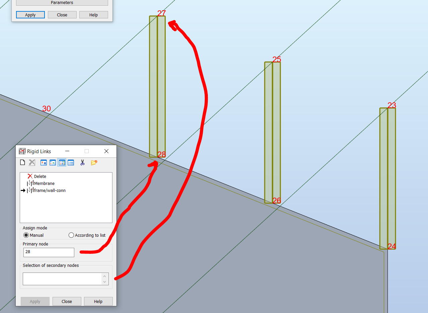Close the Parameters dialog
The height and width of the screenshot is (313, 428).
click(62, 15)
